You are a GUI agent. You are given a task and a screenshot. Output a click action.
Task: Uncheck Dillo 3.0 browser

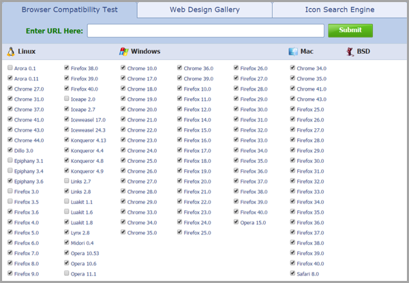10,150
